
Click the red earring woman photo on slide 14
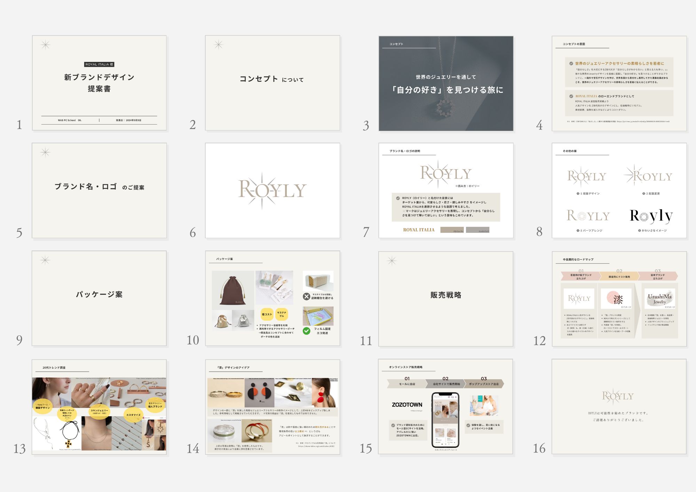click(x=325, y=393)
